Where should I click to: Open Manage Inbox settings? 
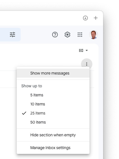click(53, 148)
